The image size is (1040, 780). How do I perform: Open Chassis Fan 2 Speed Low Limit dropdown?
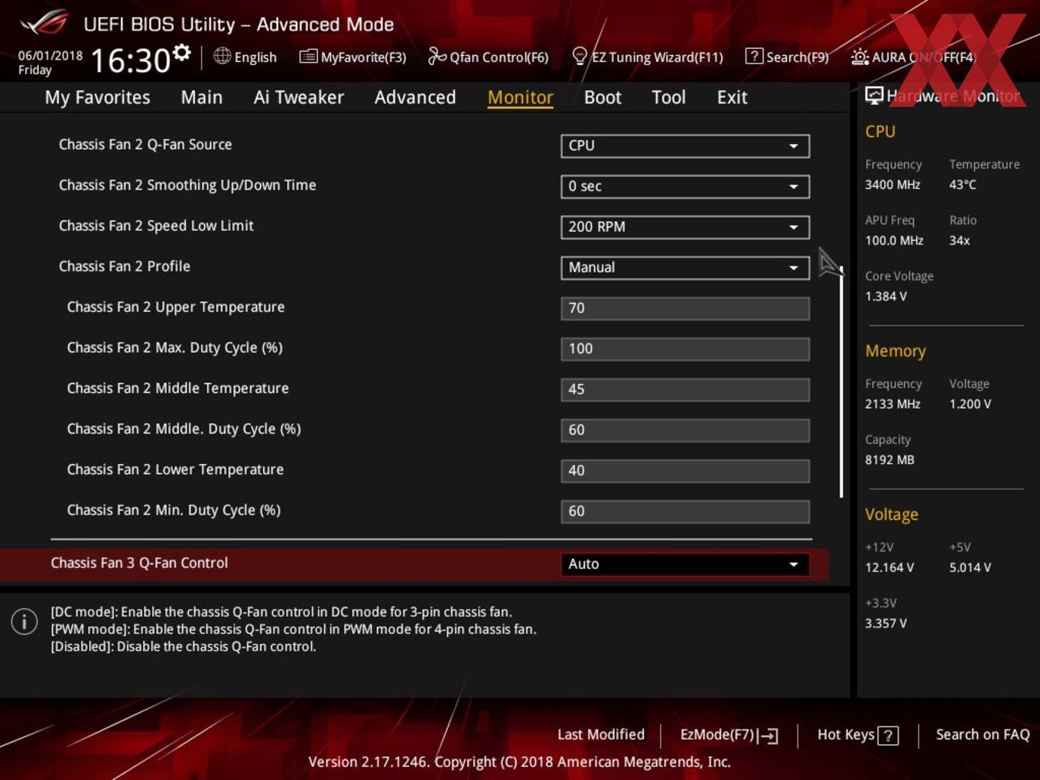point(685,227)
